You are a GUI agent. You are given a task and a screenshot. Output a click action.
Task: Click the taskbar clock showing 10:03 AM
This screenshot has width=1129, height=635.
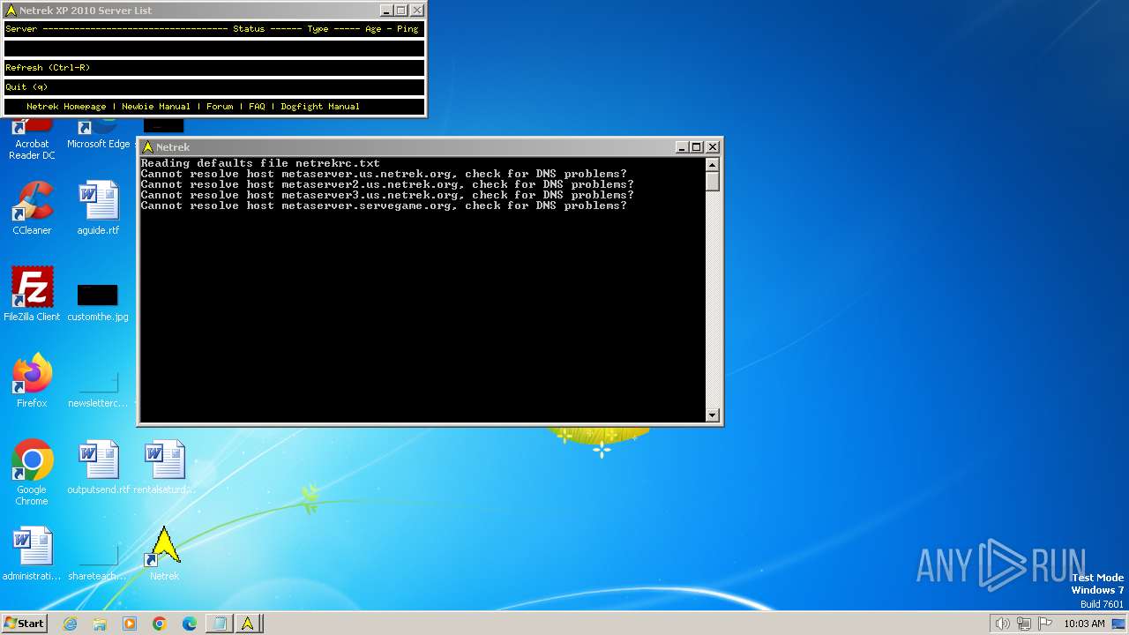coord(1084,624)
